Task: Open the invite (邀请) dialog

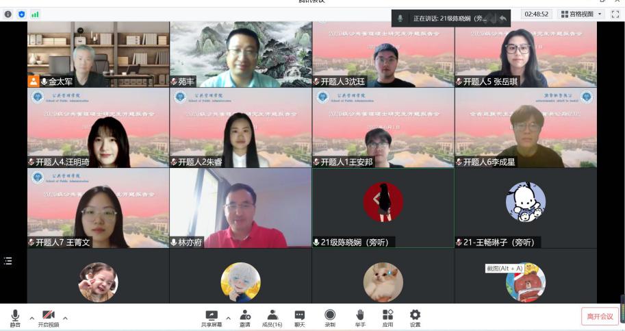Action: [x=244, y=317]
